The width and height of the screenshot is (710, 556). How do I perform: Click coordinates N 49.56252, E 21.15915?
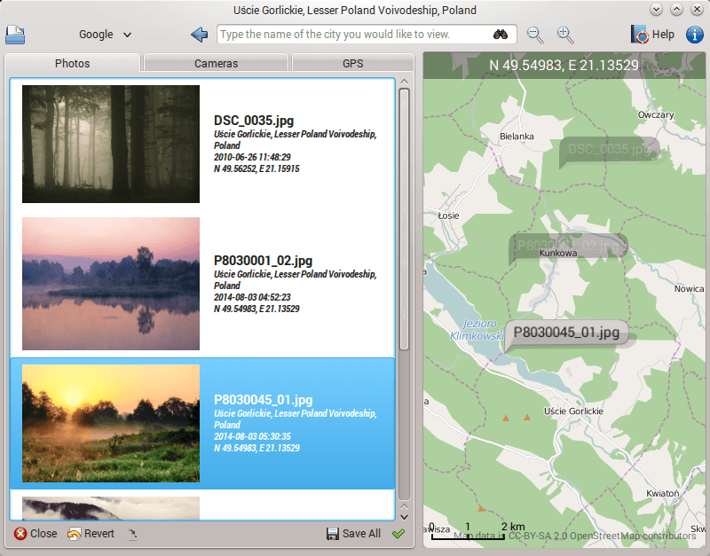[x=256, y=168]
